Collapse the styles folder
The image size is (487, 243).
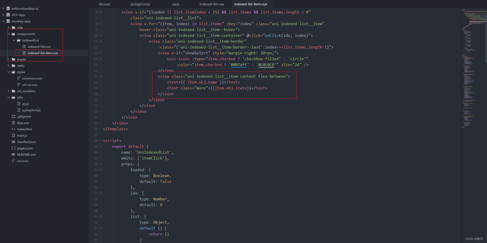coord(8,72)
